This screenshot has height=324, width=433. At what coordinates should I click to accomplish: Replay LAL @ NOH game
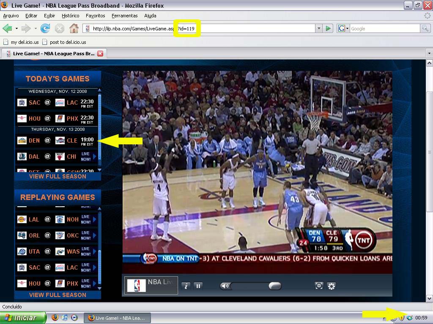(56, 219)
